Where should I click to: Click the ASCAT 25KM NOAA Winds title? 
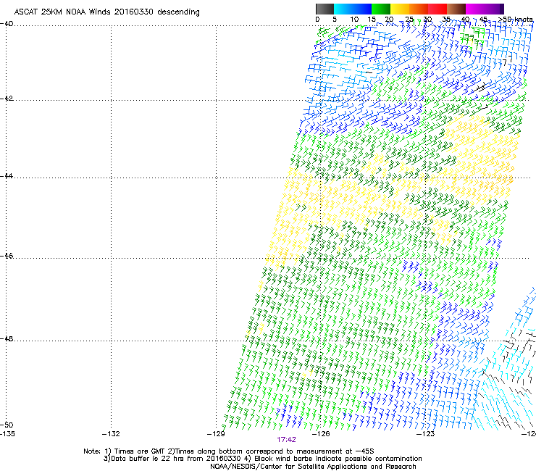click(x=106, y=12)
